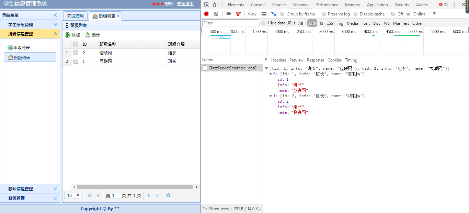Go to last page pagination icon
The height and width of the screenshot is (213, 469).
point(158,195)
